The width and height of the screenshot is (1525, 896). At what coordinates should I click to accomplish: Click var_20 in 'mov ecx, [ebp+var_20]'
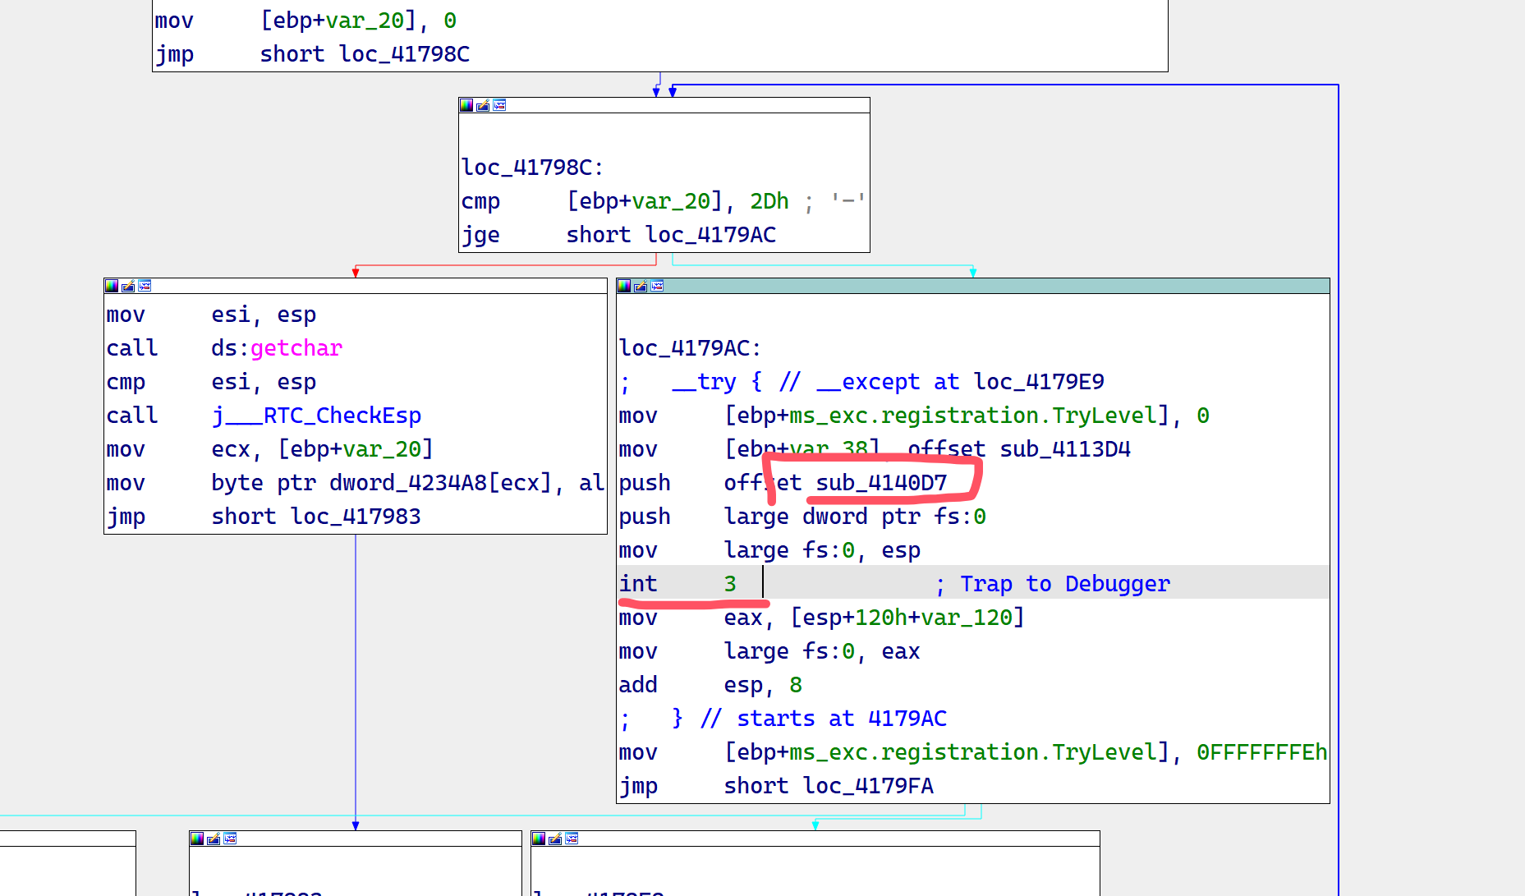coord(382,449)
